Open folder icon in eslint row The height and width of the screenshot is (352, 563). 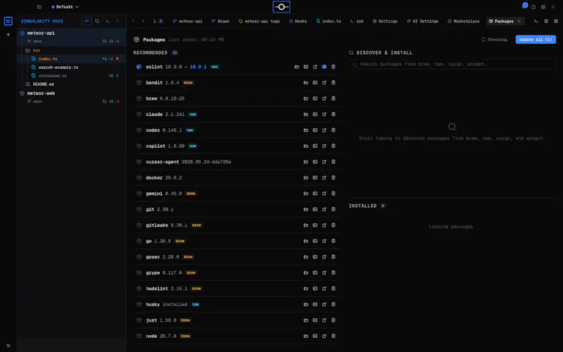(x=296, y=67)
